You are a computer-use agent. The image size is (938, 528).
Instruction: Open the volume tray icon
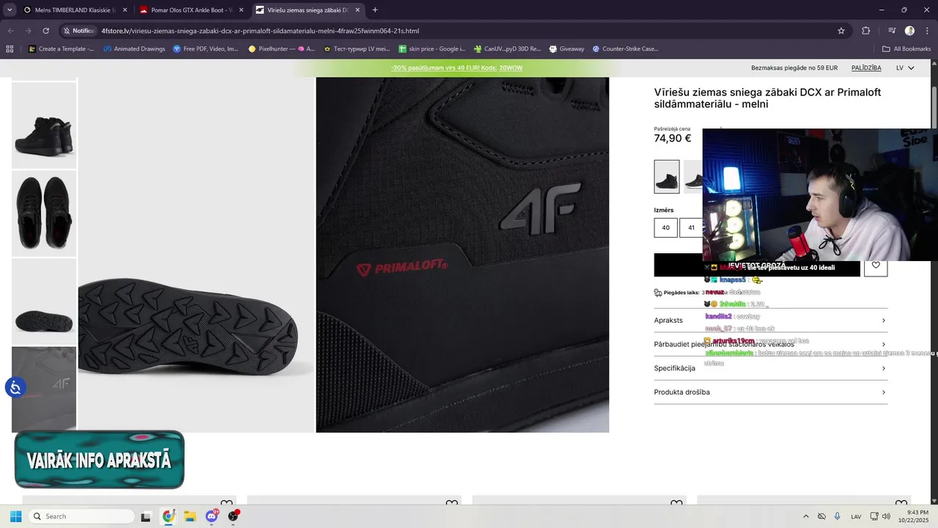pos(886,516)
